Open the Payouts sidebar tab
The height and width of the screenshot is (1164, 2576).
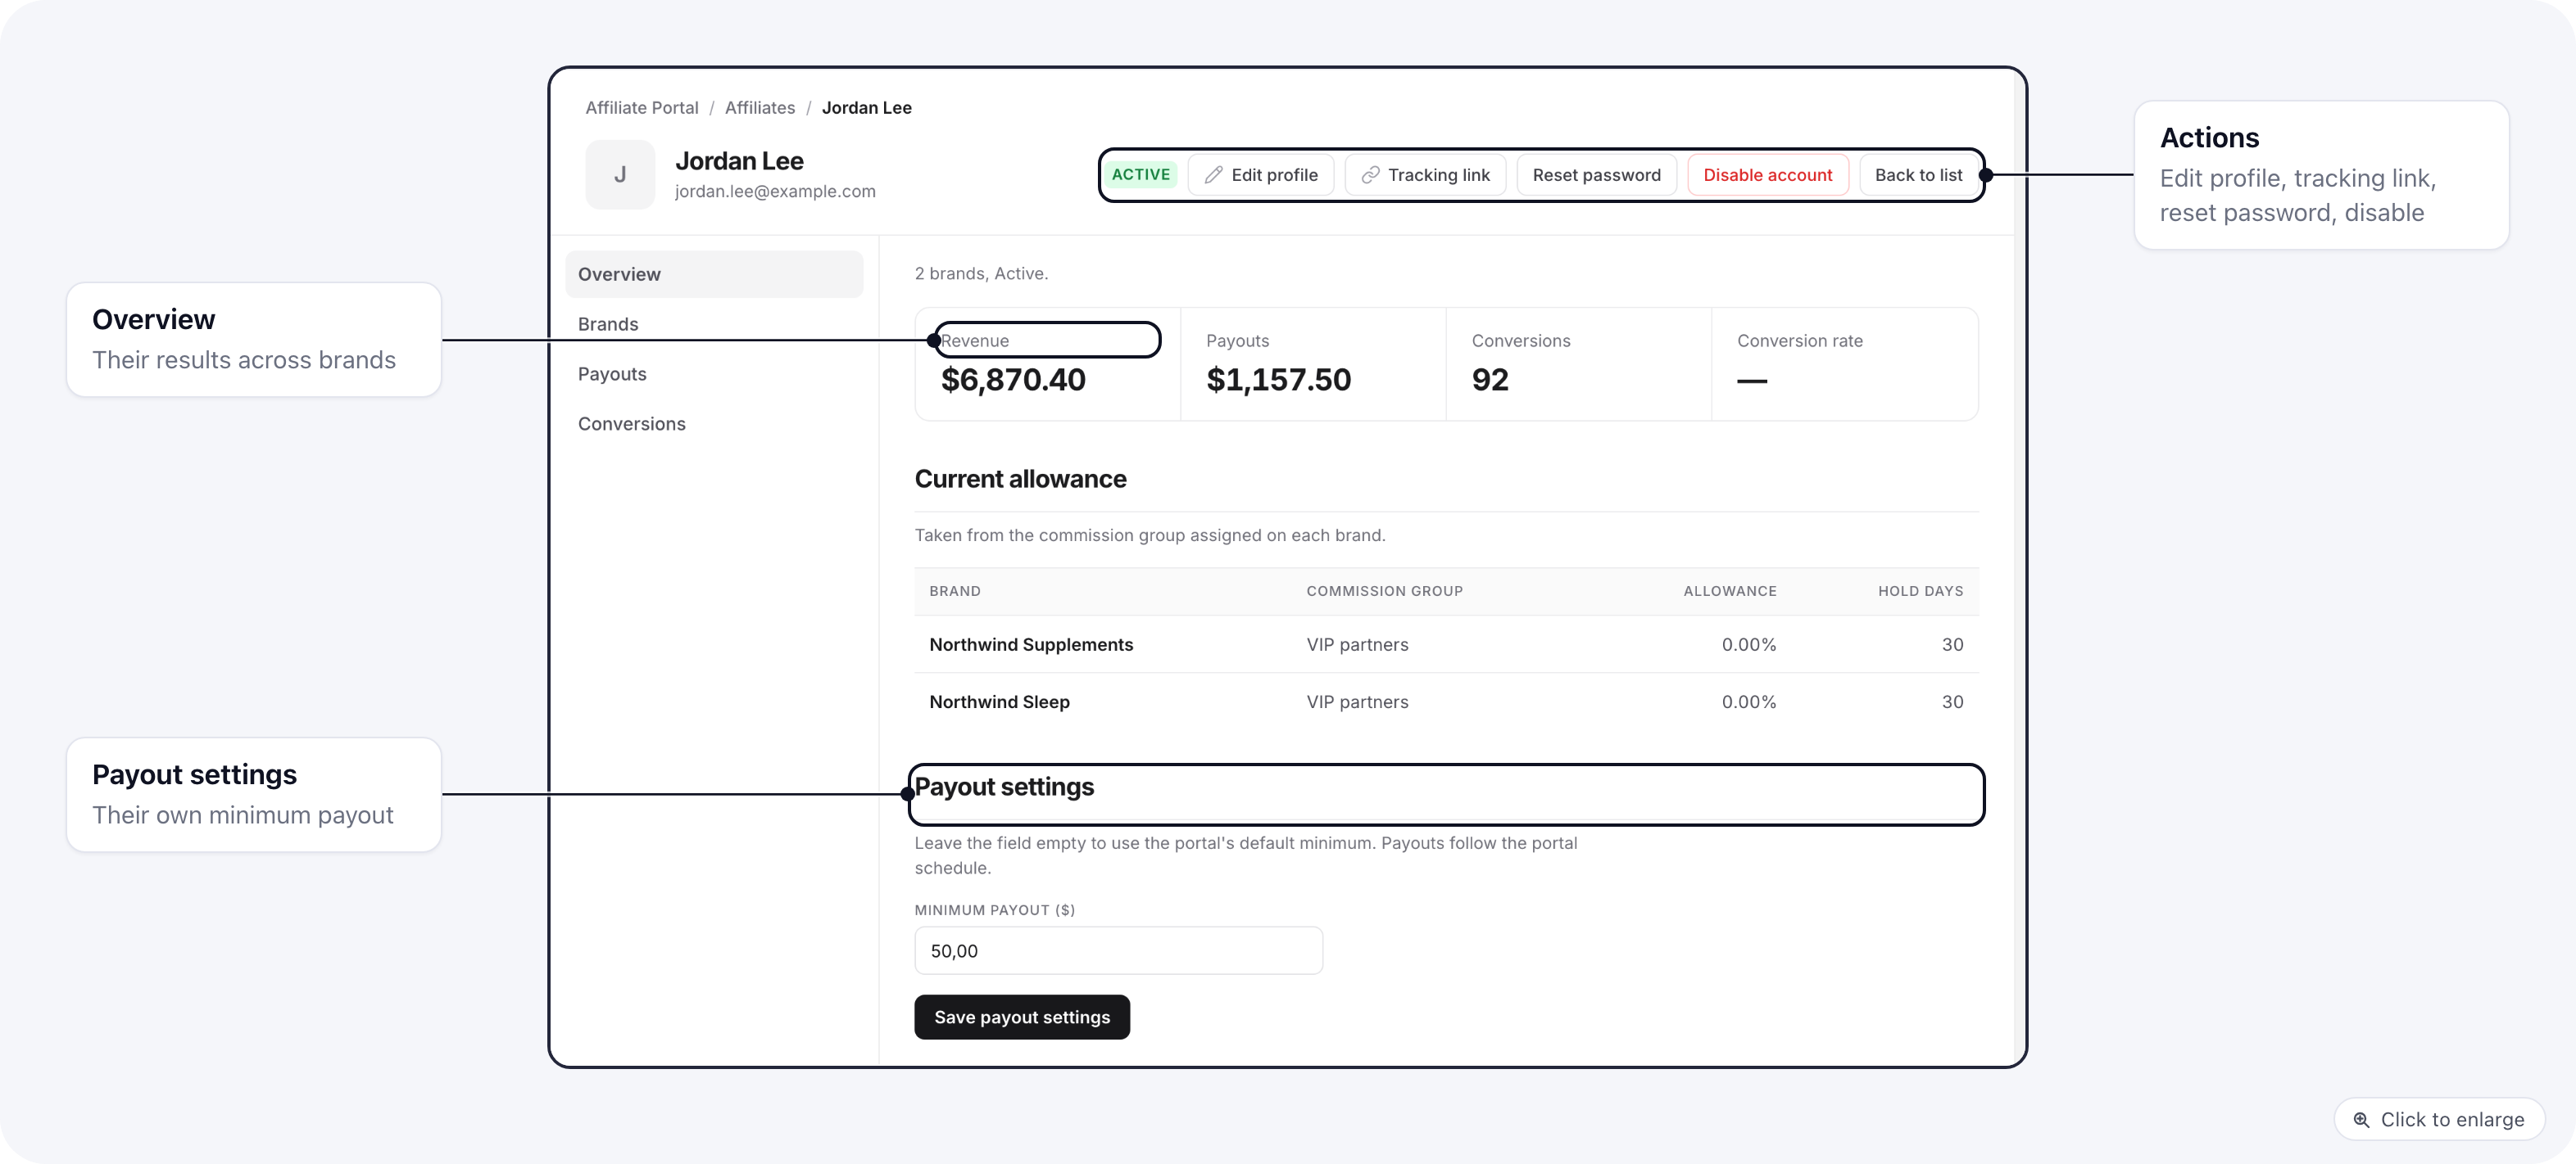tap(714, 374)
